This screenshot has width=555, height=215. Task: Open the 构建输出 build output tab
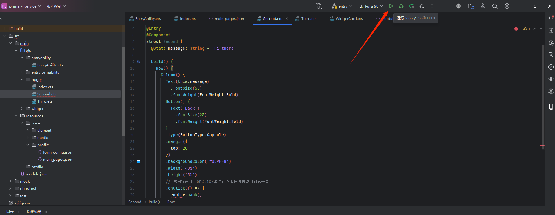tap(34, 212)
